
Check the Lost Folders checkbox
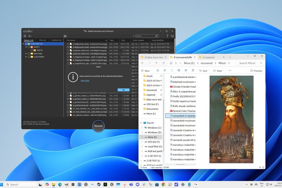29,57
